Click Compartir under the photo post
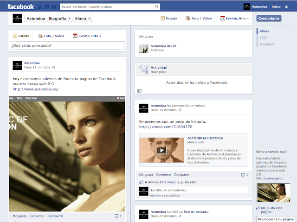 pyautogui.click(x=55, y=216)
